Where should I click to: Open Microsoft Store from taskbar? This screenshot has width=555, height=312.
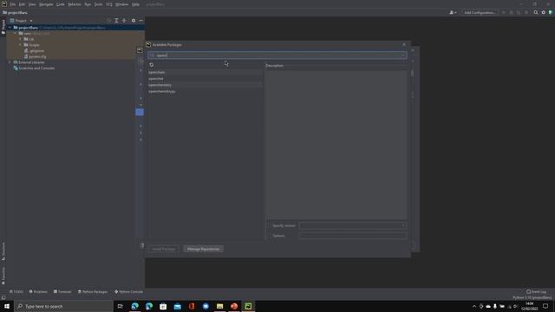click(x=163, y=306)
